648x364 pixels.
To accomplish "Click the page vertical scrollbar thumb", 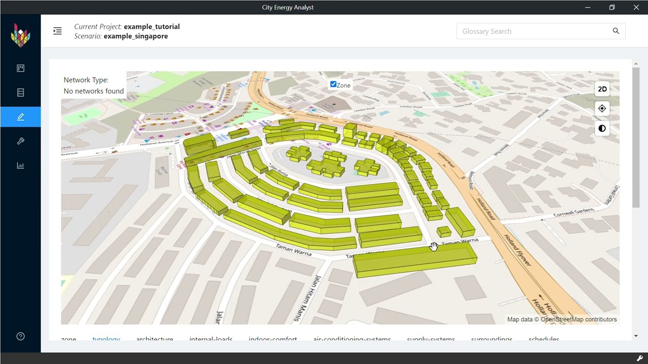I will 635,136.
